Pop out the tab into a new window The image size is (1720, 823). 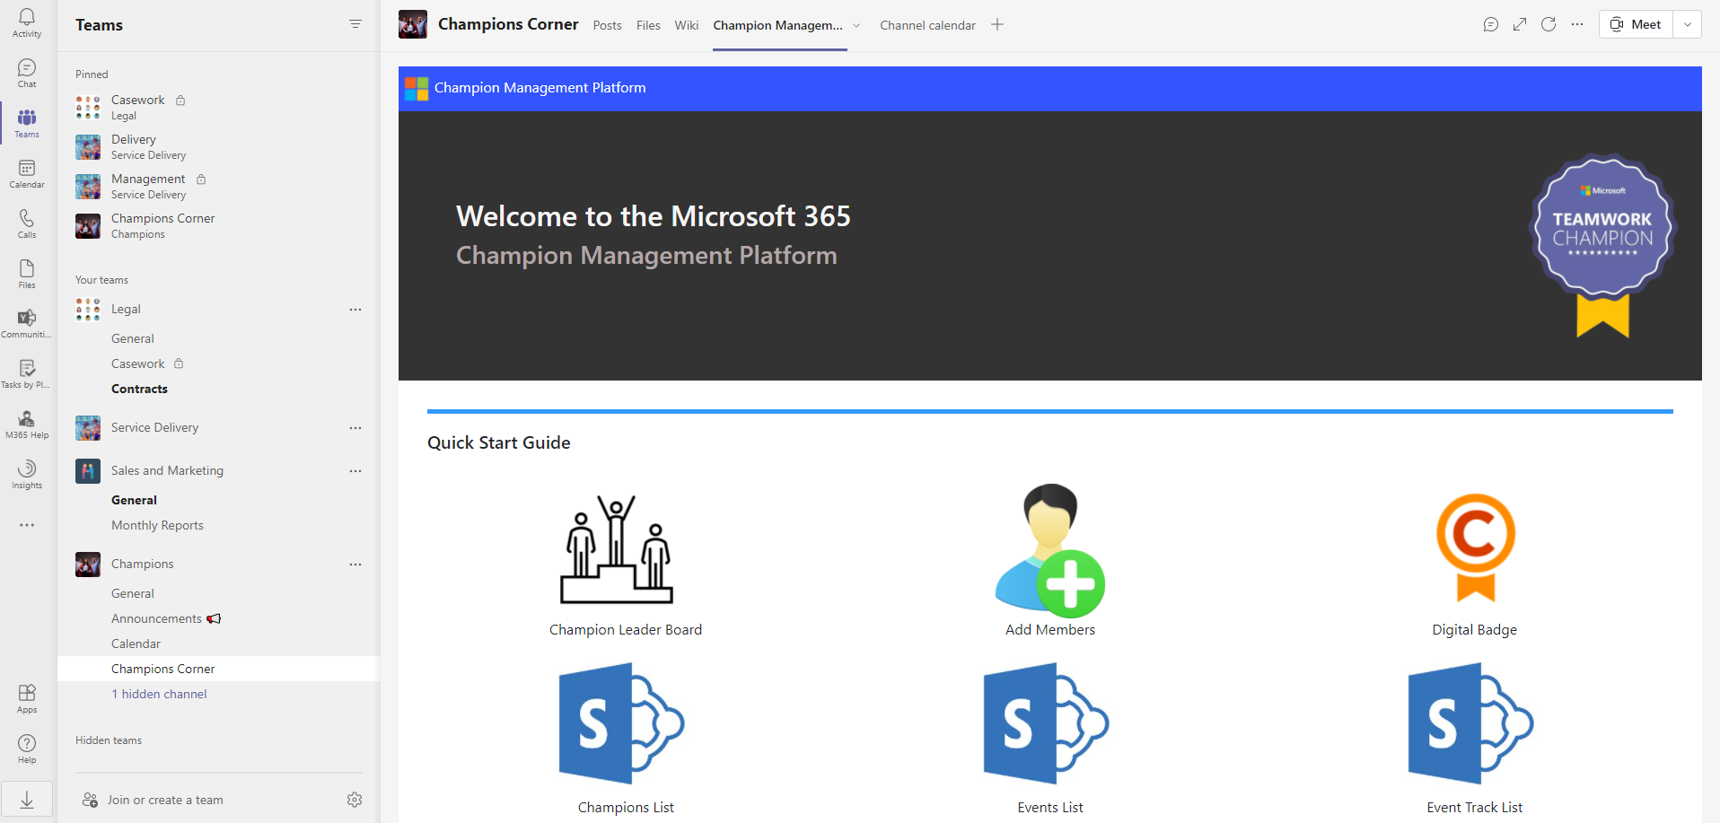coord(1519,24)
